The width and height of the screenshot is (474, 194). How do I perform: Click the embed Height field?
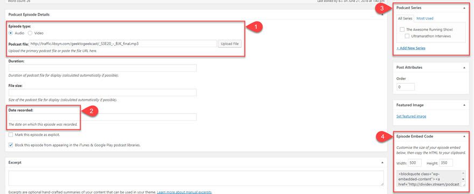(446, 163)
